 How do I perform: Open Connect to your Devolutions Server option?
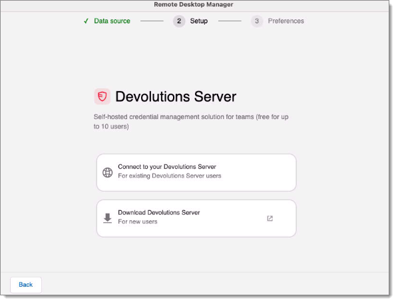[196, 172]
